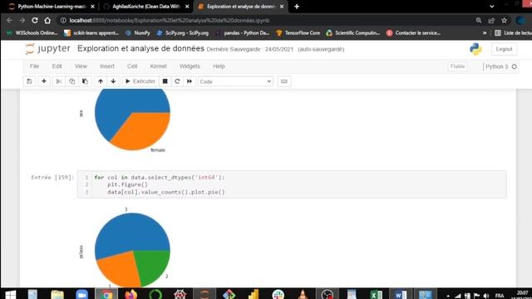532x299 pixels.
Task: Click code cell Entrée 159
Action: (292, 184)
